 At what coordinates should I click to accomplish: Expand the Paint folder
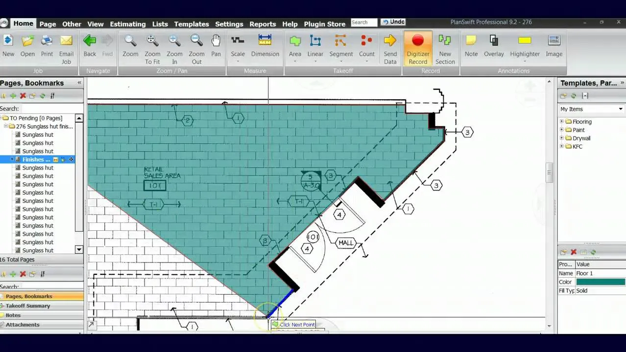tap(562, 130)
